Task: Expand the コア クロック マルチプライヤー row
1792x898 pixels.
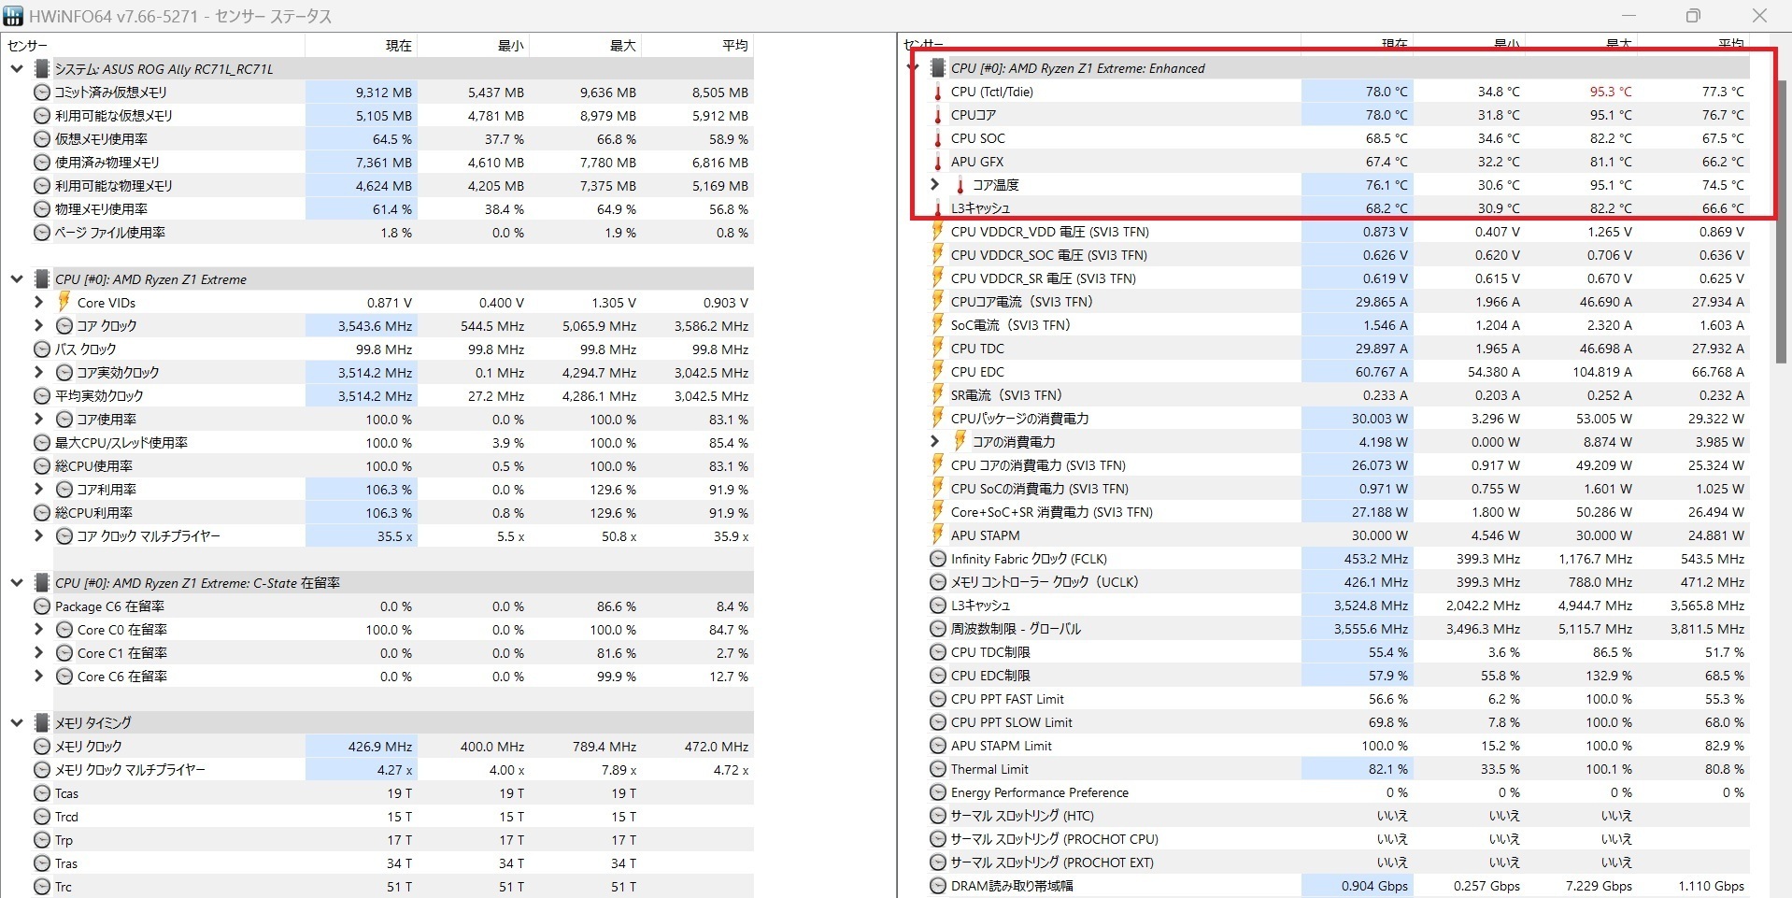Action: (38, 535)
